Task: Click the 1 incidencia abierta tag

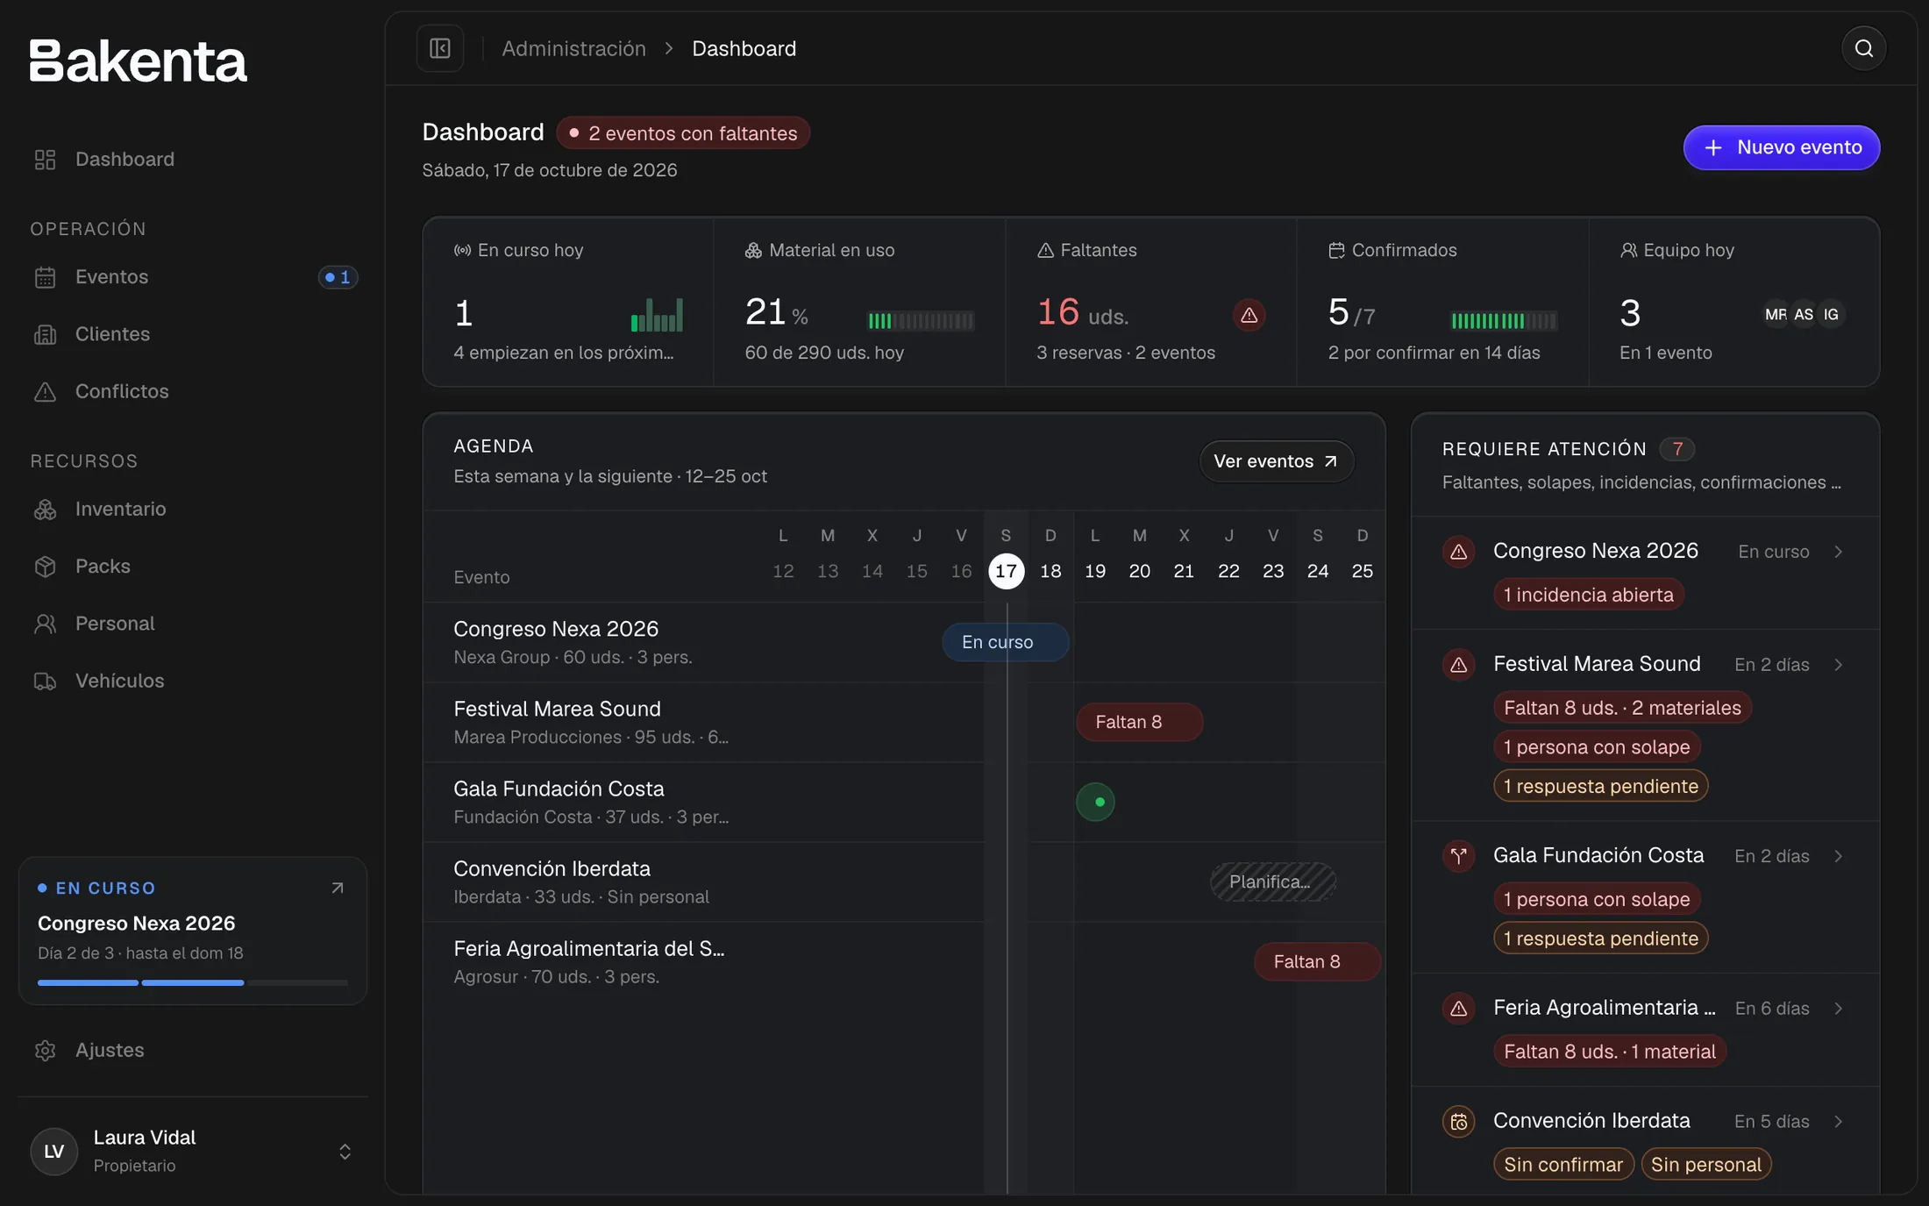Action: click(x=1588, y=595)
